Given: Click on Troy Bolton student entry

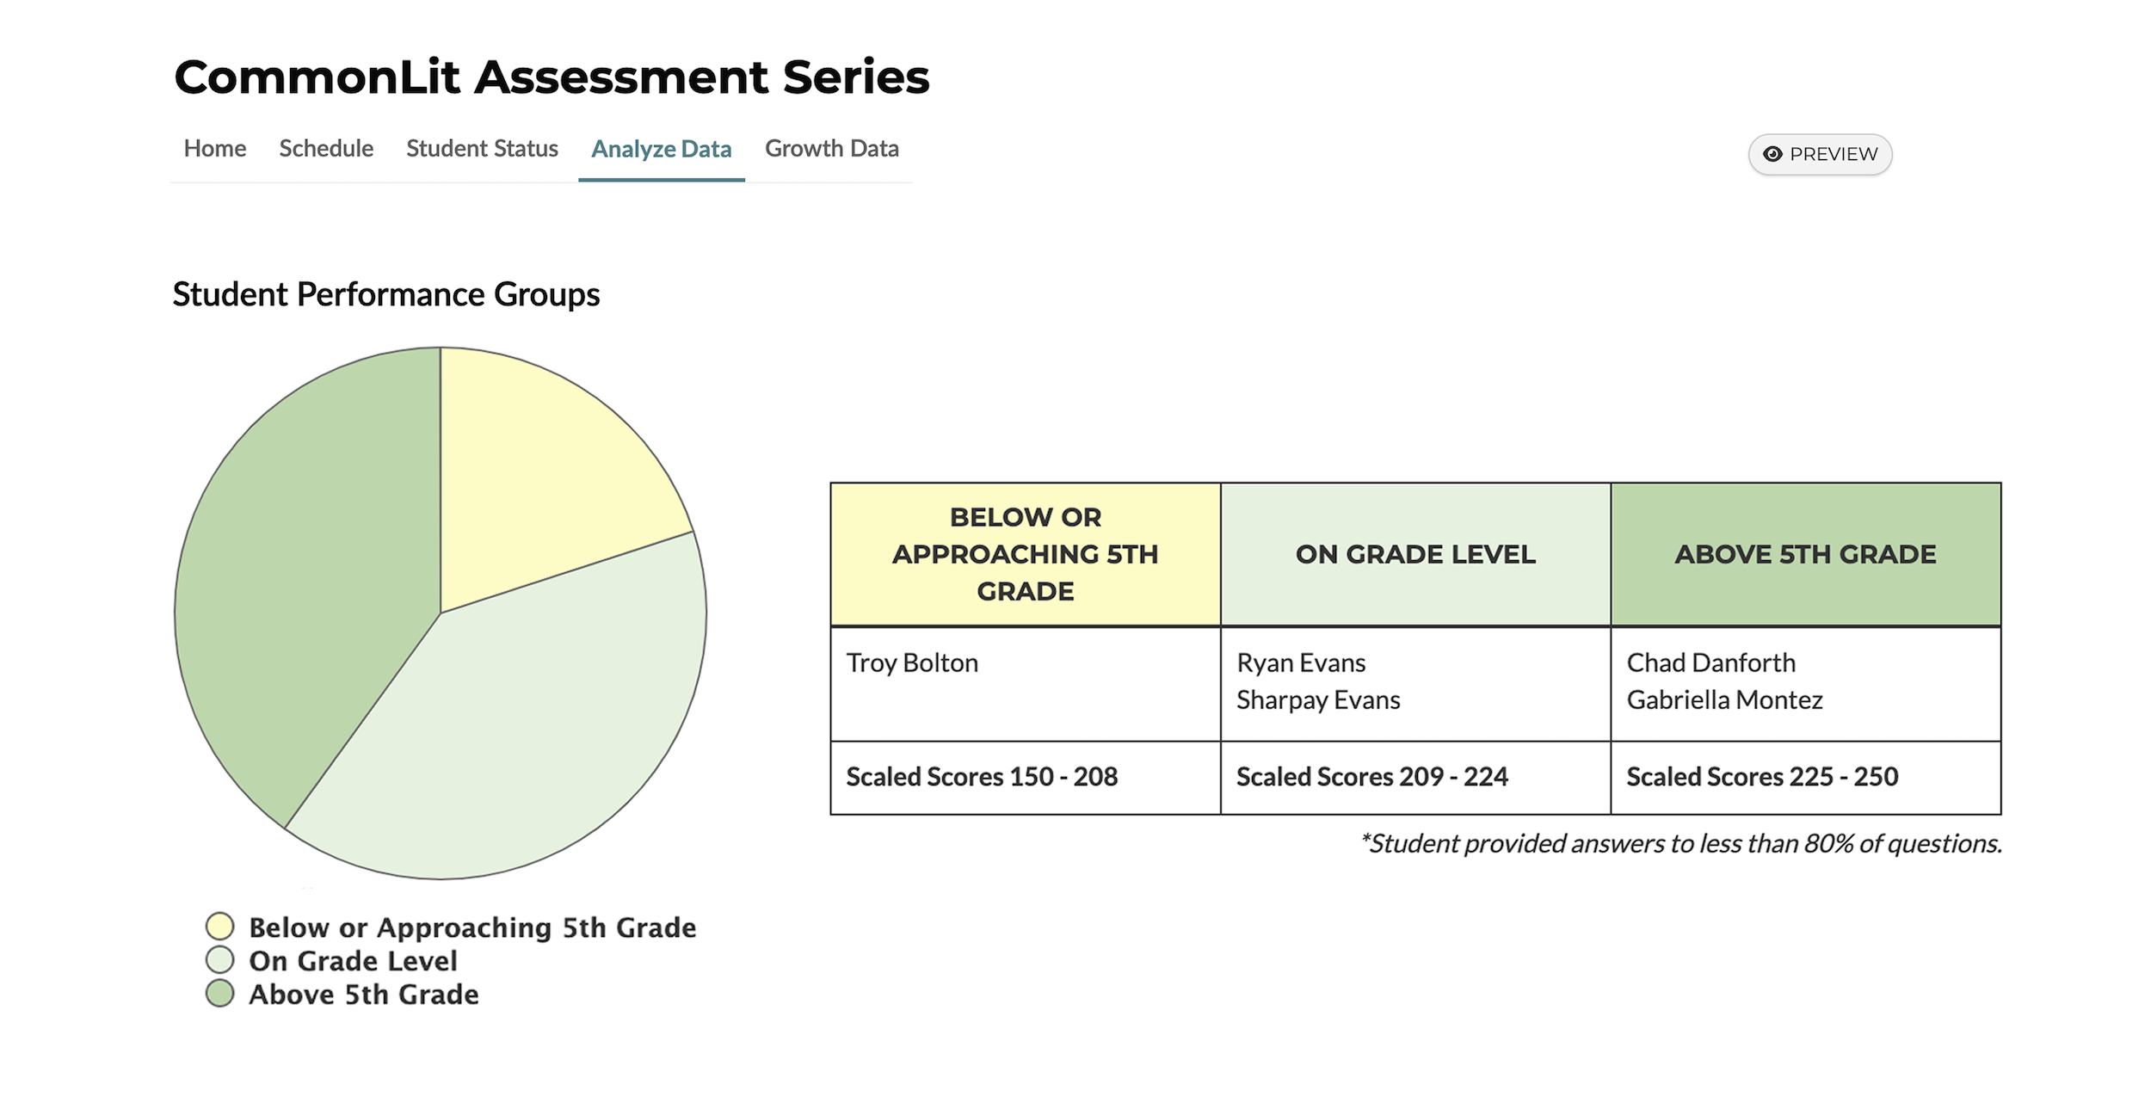Looking at the screenshot, I should tap(910, 662).
